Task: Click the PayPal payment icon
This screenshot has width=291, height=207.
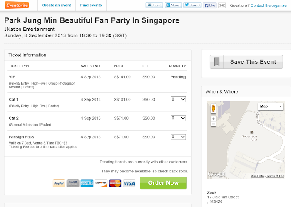Action: pyautogui.click(x=59, y=183)
